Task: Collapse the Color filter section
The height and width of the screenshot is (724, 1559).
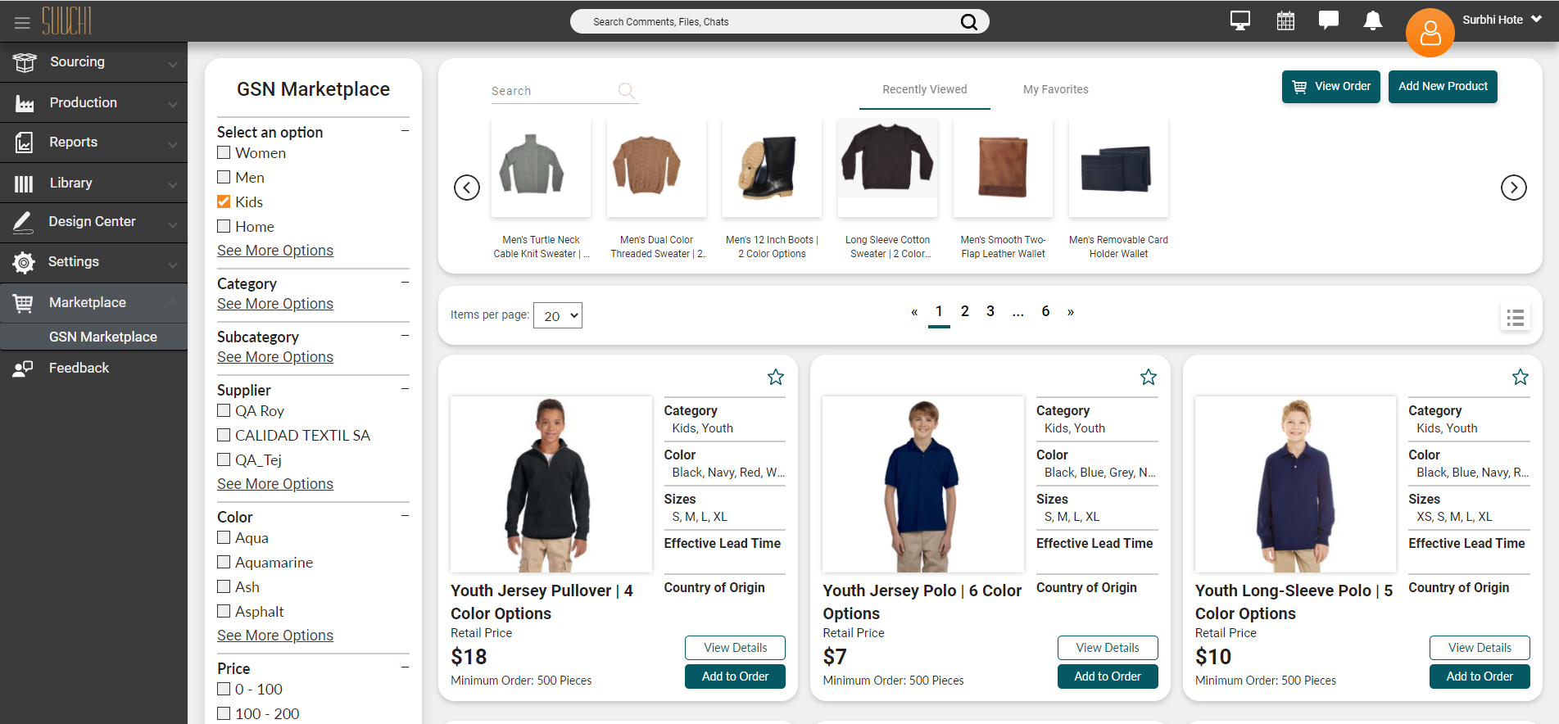Action: [405, 516]
